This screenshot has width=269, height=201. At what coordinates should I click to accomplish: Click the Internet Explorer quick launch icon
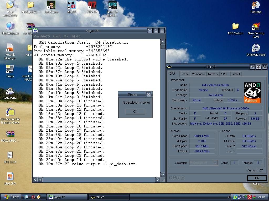pyautogui.click(x=26, y=197)
